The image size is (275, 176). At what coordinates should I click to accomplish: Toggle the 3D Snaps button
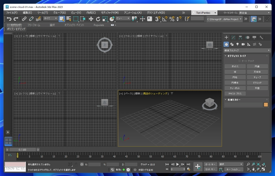pos(157,19)
